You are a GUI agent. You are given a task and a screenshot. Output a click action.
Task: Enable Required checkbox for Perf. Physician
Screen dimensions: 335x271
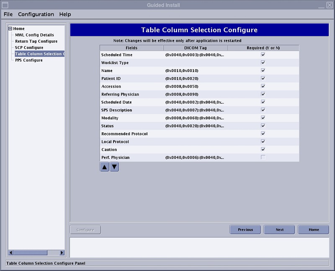coord(263,157)
